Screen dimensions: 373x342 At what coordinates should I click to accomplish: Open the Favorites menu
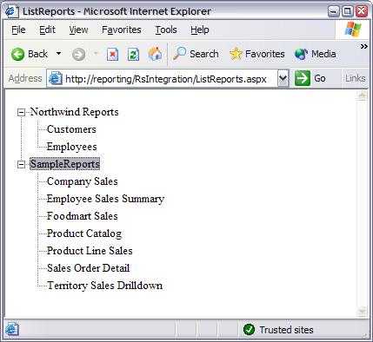pos(122,30)
